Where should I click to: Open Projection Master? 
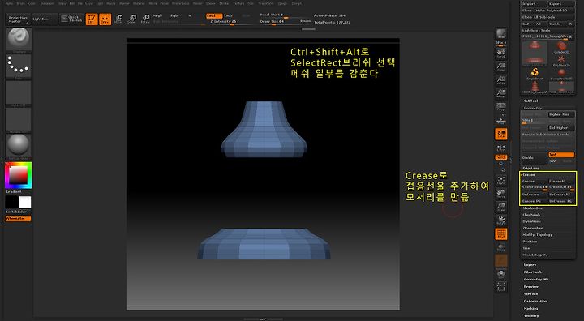tap(18, 19)
